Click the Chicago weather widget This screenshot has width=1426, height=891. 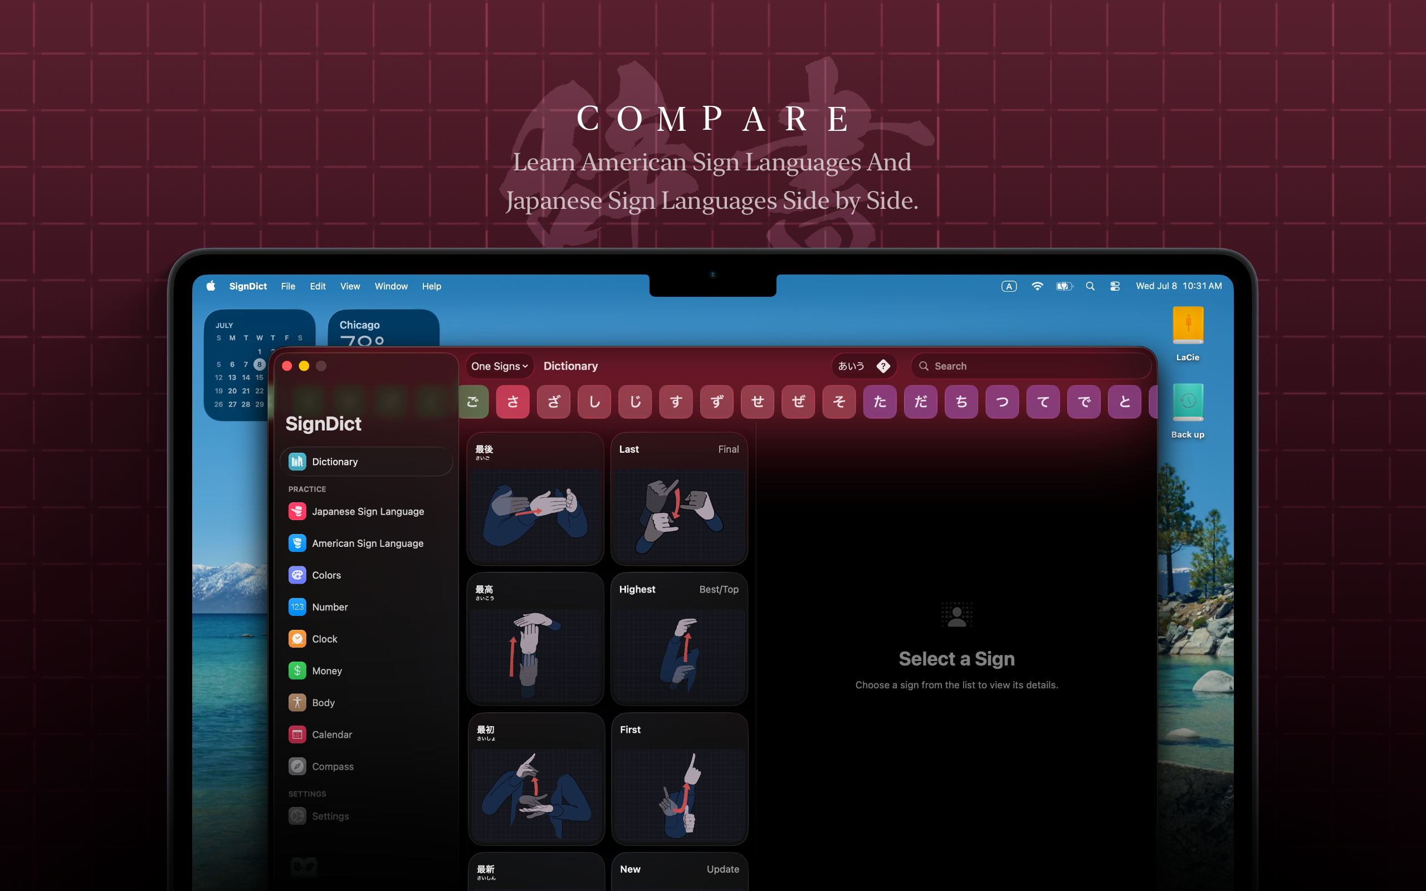pos(383,327)
